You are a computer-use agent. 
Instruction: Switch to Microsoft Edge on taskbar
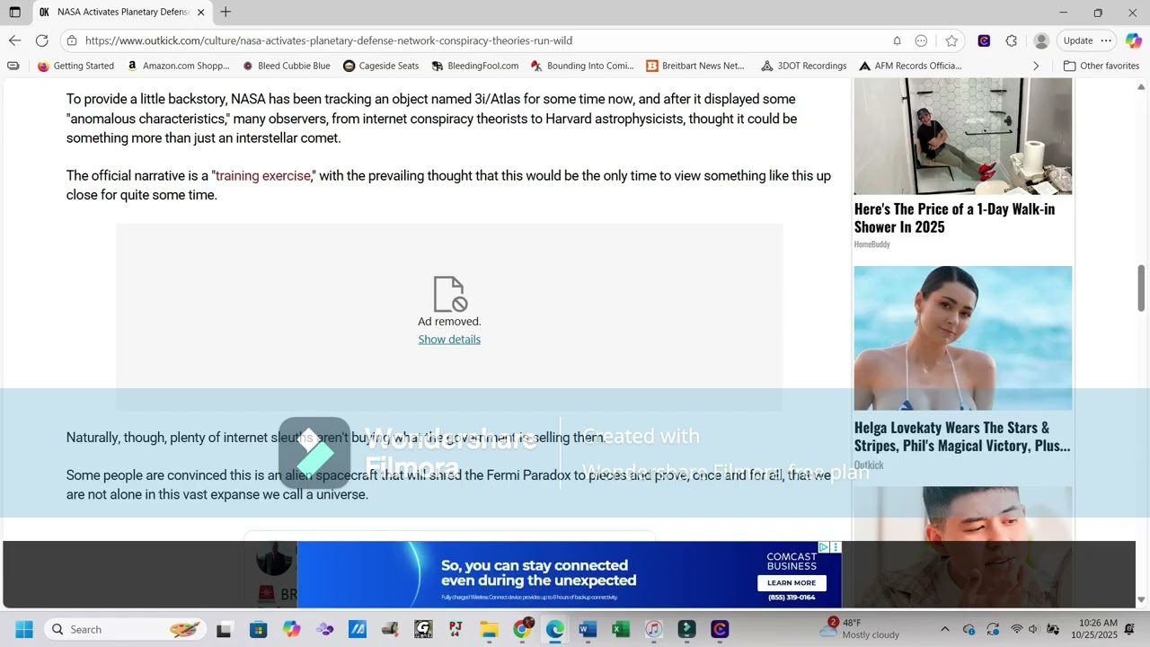[555, 629]
